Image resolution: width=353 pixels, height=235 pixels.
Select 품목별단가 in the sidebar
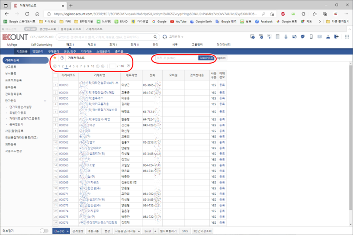pyautogui.click(x=16, y=124)
